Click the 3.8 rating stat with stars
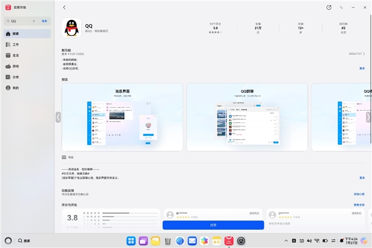372x248 pixels. (x=215, y=28)
